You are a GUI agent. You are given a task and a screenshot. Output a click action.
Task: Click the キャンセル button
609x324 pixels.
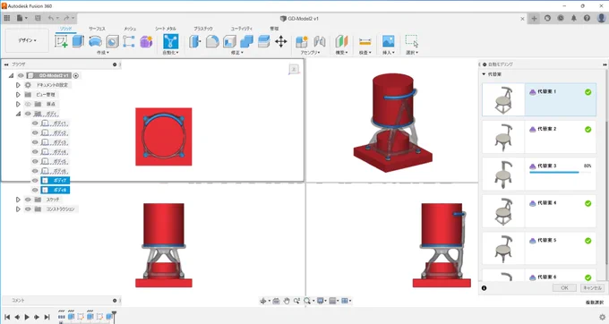592,288
